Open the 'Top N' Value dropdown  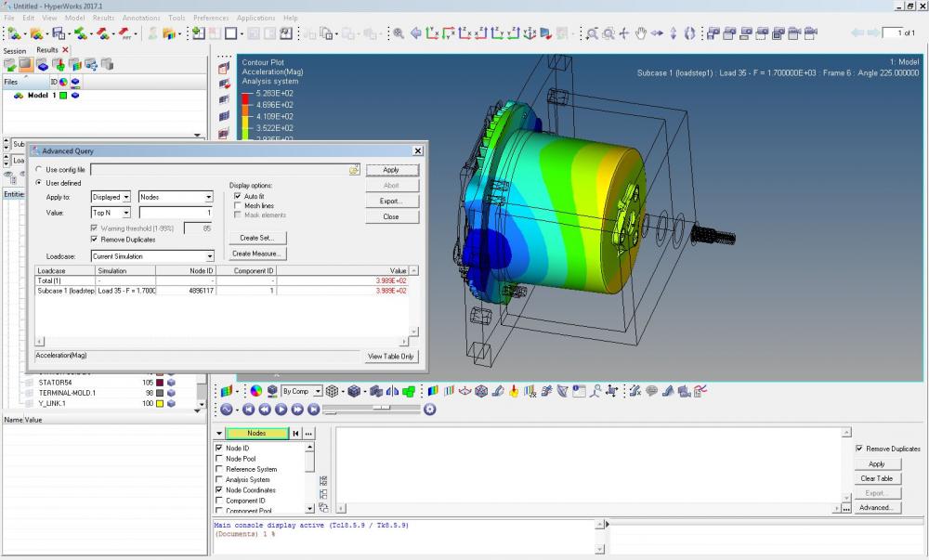point(111,213)
